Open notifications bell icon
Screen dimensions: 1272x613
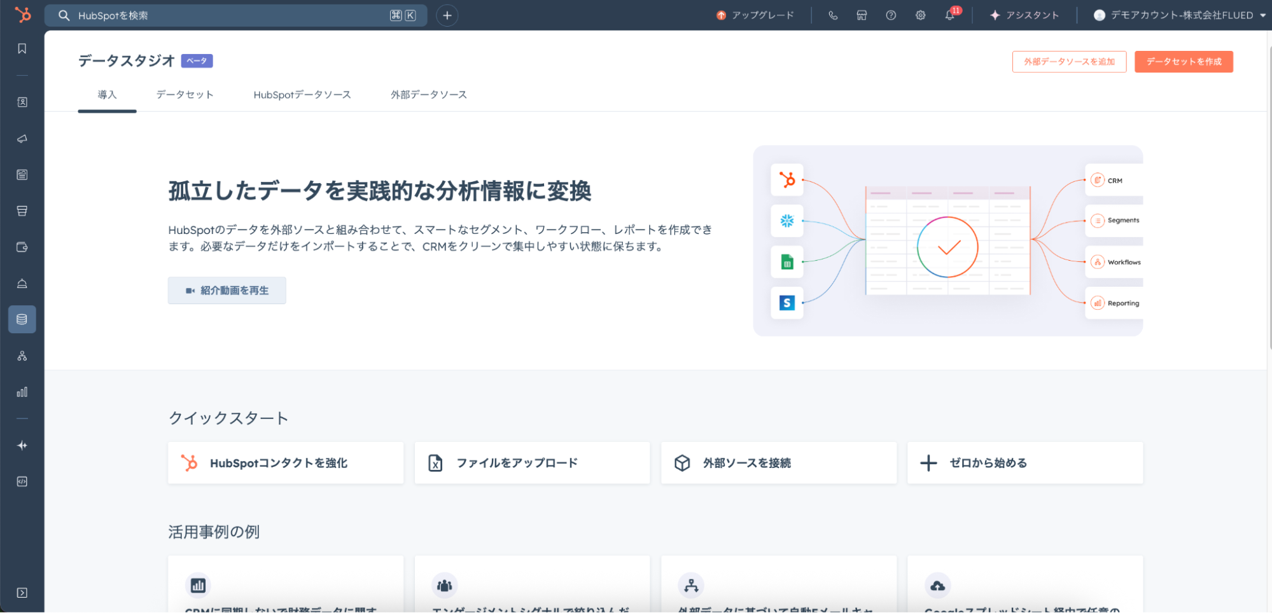coord(949,15)
